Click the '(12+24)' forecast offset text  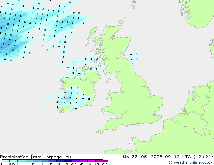203,157
